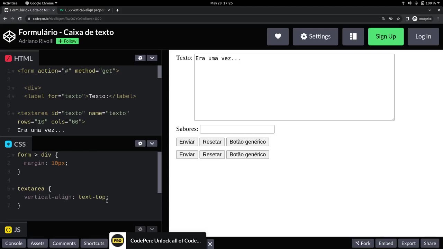Screen dimensions: 443x249
Task: Bookmark this page with the star
Action: click(x=398, y=19)
